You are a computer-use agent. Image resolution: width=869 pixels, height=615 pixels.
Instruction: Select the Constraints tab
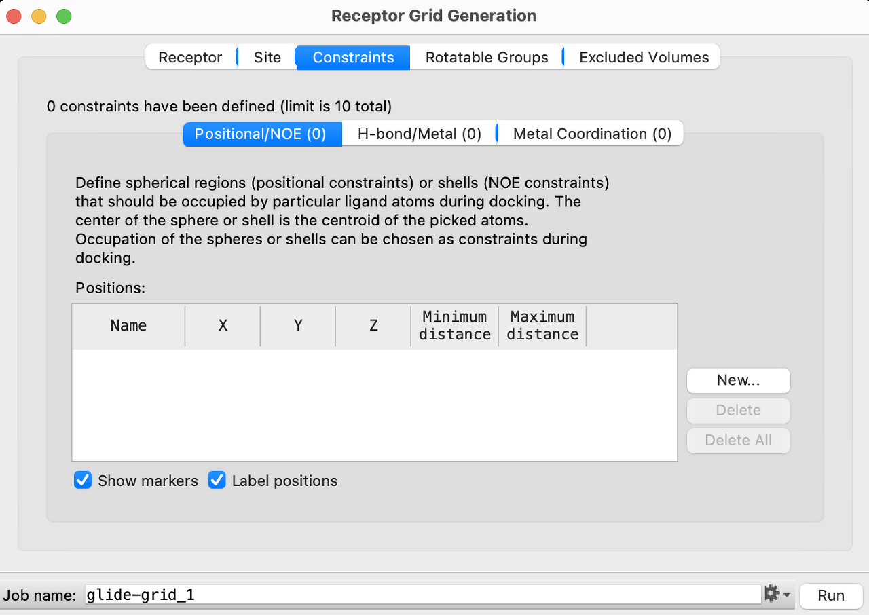coord(353,58)
